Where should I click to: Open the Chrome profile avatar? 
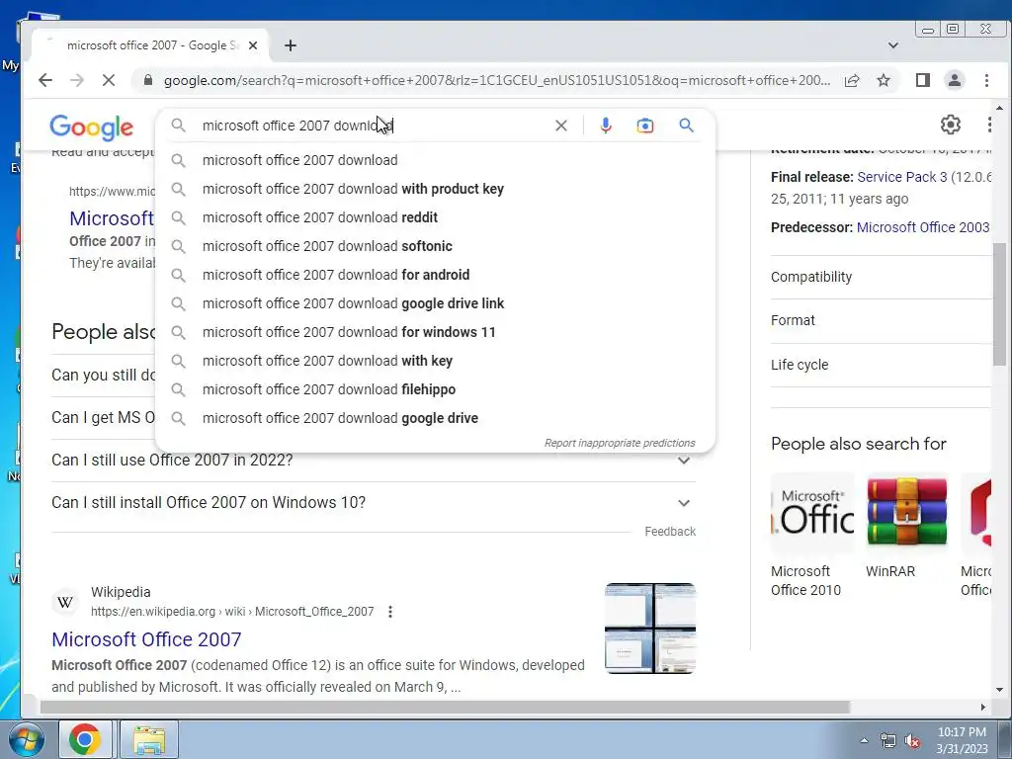[954, 80]
